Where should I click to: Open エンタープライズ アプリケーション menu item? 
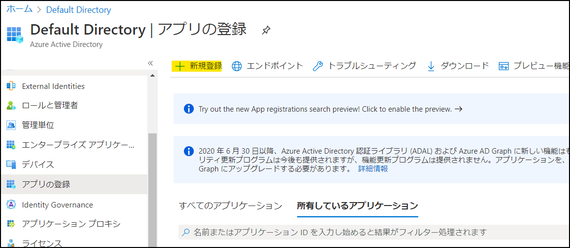tap(74, 145)
